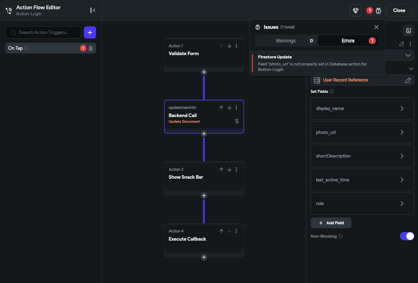Select the Backend Call action card

(204, 117)
